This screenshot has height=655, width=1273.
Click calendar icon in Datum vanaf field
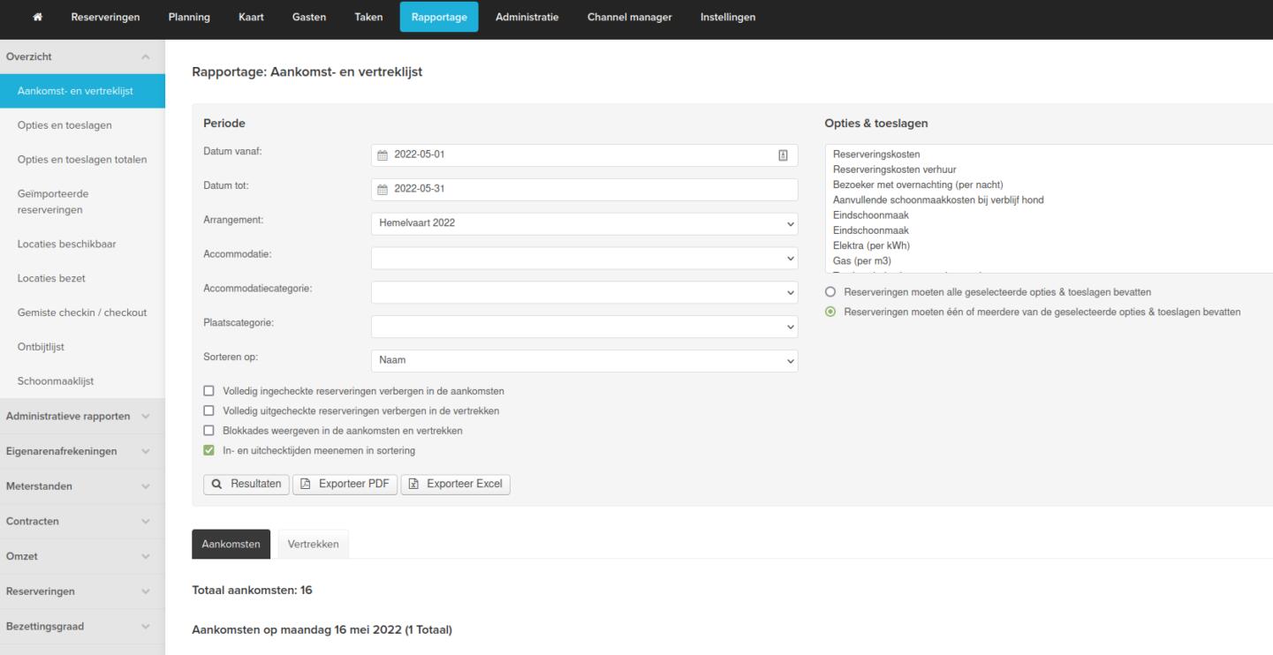pyautogui.click(x=383, y=155)
